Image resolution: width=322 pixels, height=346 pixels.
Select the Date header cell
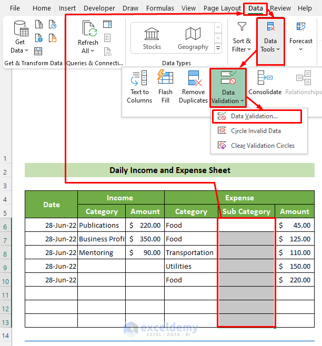point(51,205)
